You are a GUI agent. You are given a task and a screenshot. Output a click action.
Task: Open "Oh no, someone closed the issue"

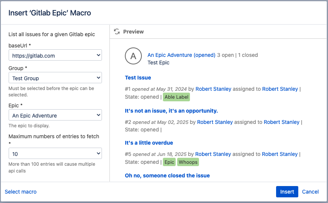pos(167,175)
